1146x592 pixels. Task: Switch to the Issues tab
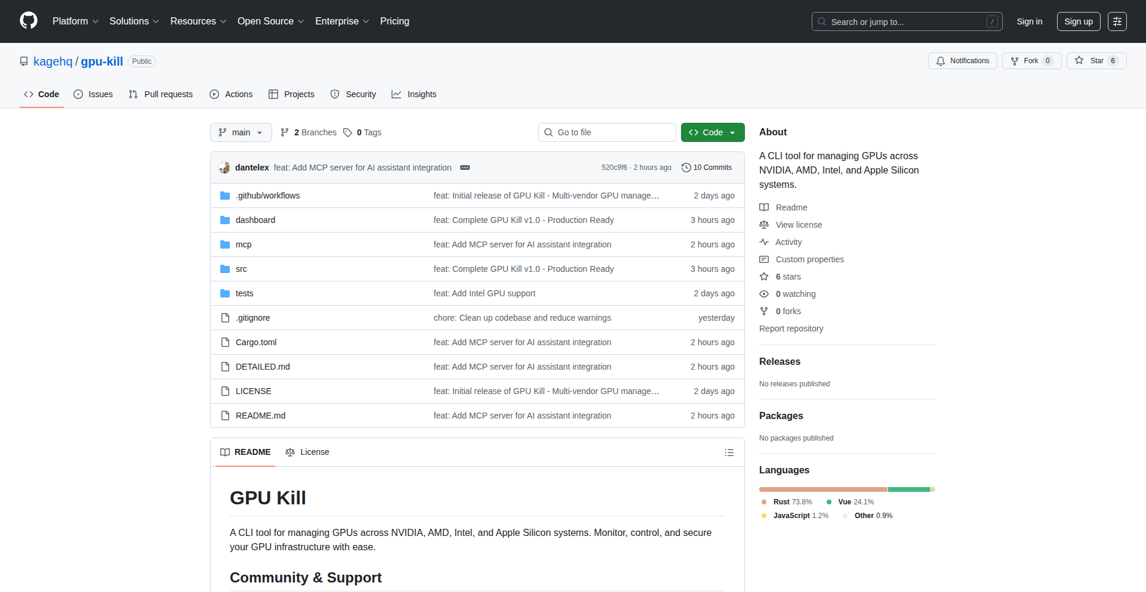(93, 94)
